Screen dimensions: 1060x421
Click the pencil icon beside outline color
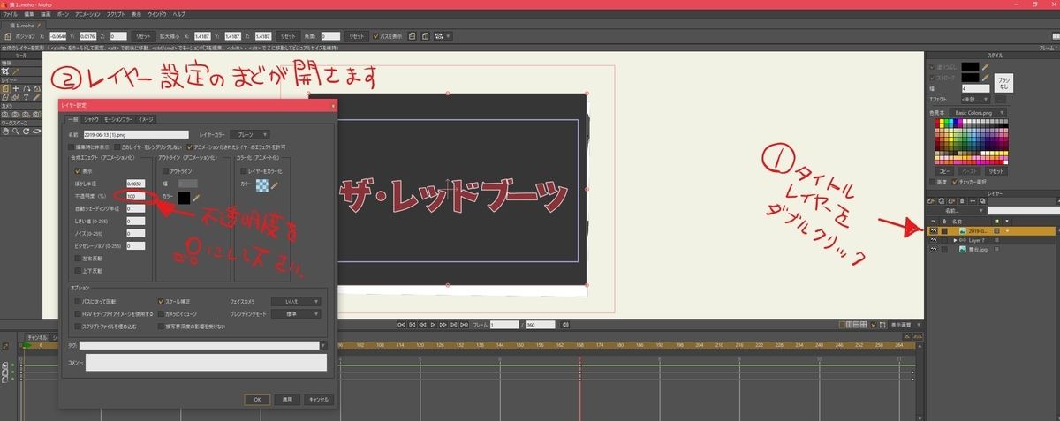tap(196, 198)
